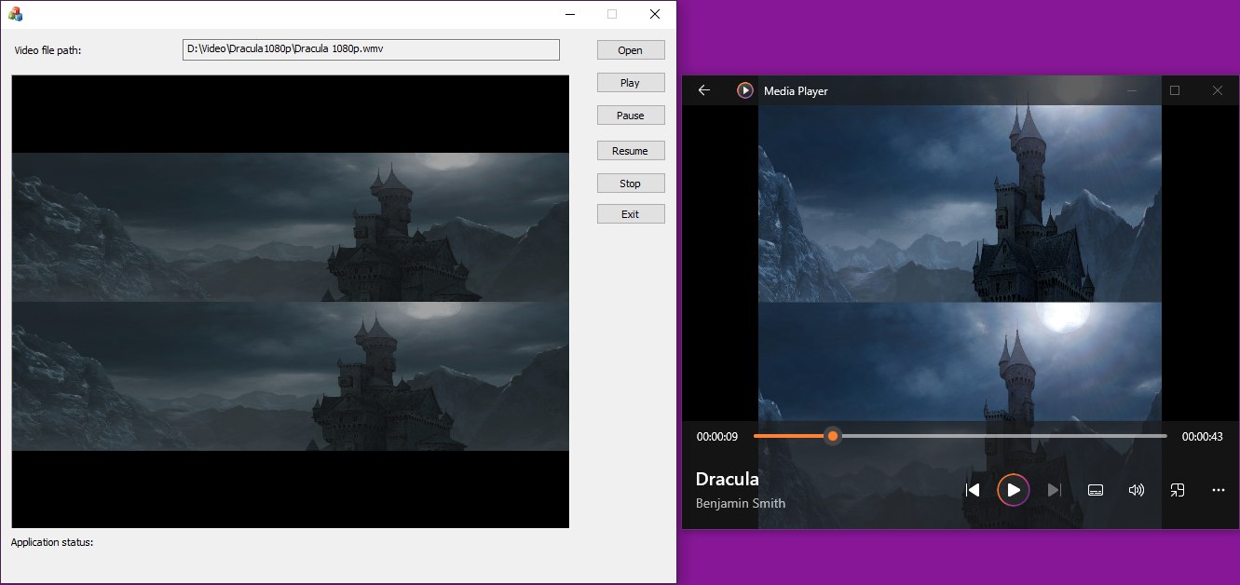Screen dimensions: 1240x585
Task: Click the Resume button
Action: (x=631, y=151)
